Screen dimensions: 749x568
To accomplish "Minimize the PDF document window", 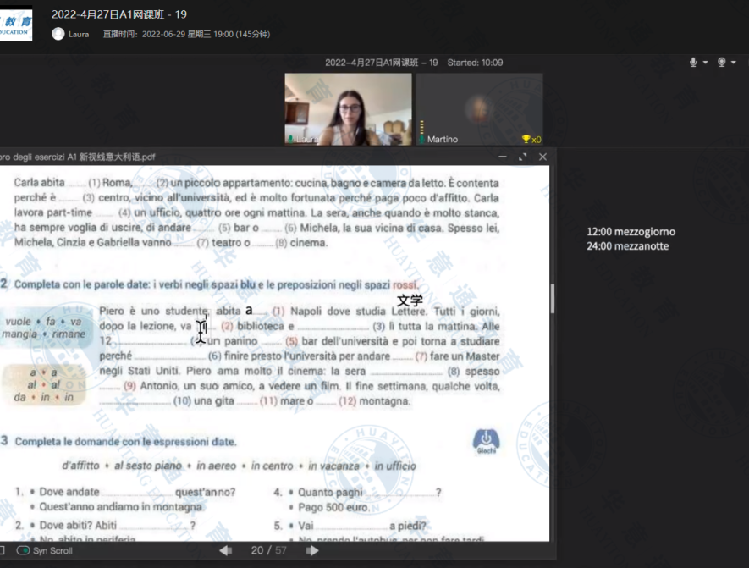I will [503, 157].
